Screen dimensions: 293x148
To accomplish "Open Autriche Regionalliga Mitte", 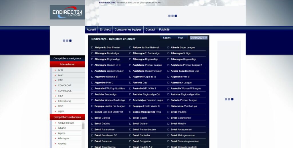I will click(x=185, y=95).
